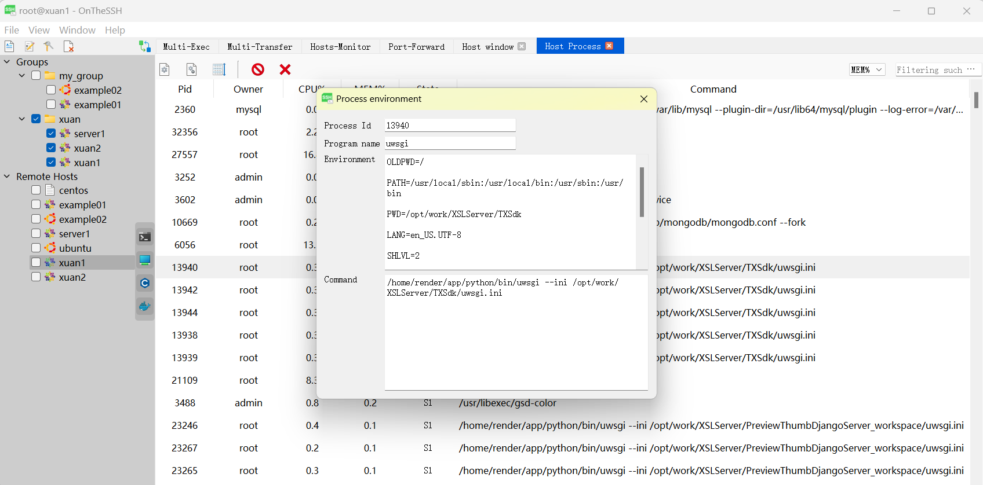
Task: Click the key icon in the left toolbar
Action: [x=49, y=46]
